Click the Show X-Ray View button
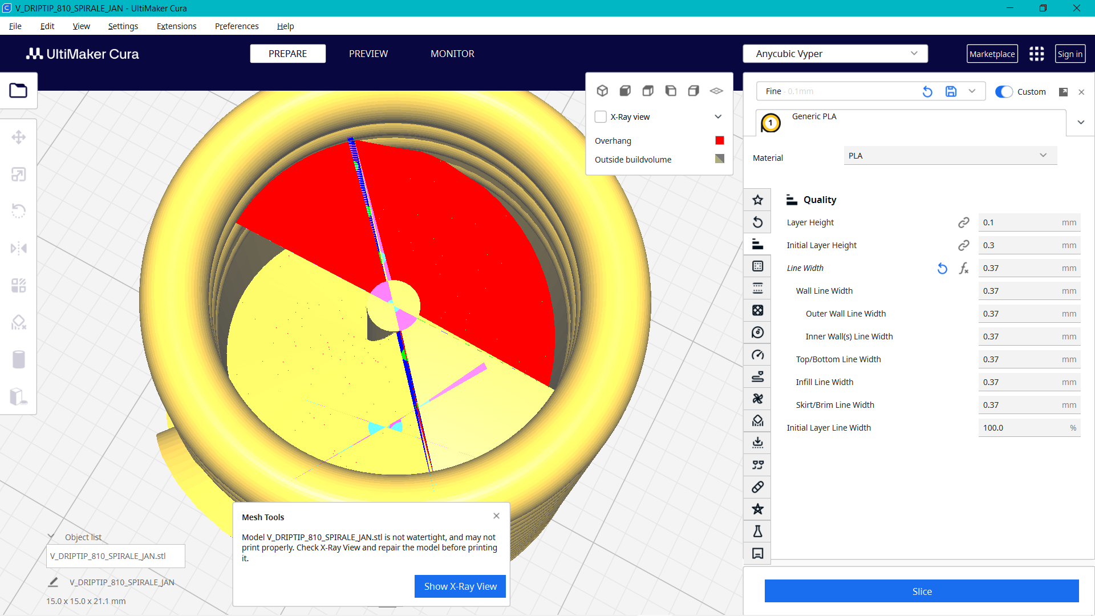 [460, 586]
